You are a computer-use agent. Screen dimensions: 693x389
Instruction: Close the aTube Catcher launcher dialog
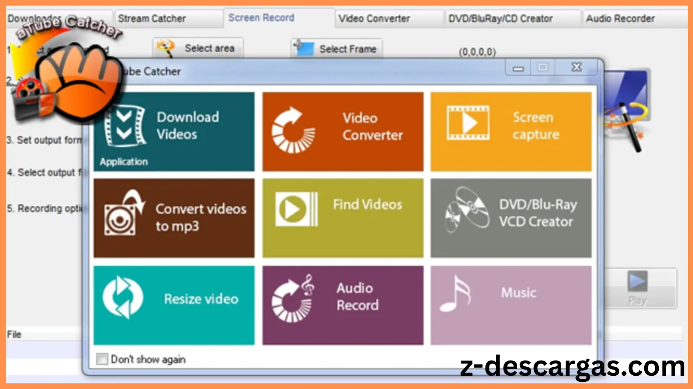click(577, 67)
